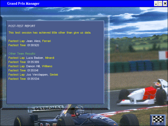Select the Jean Alesi, Ferrari fastest lap line
Image resolution: width=168 pixels, height=126 pixels.
[x=30, y=41]
